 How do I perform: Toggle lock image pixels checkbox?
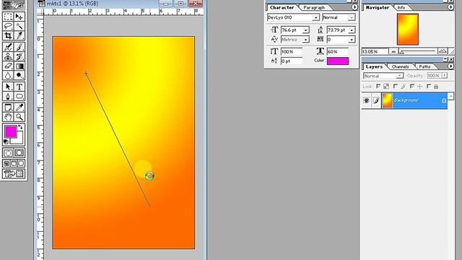[x=396, y=87]
